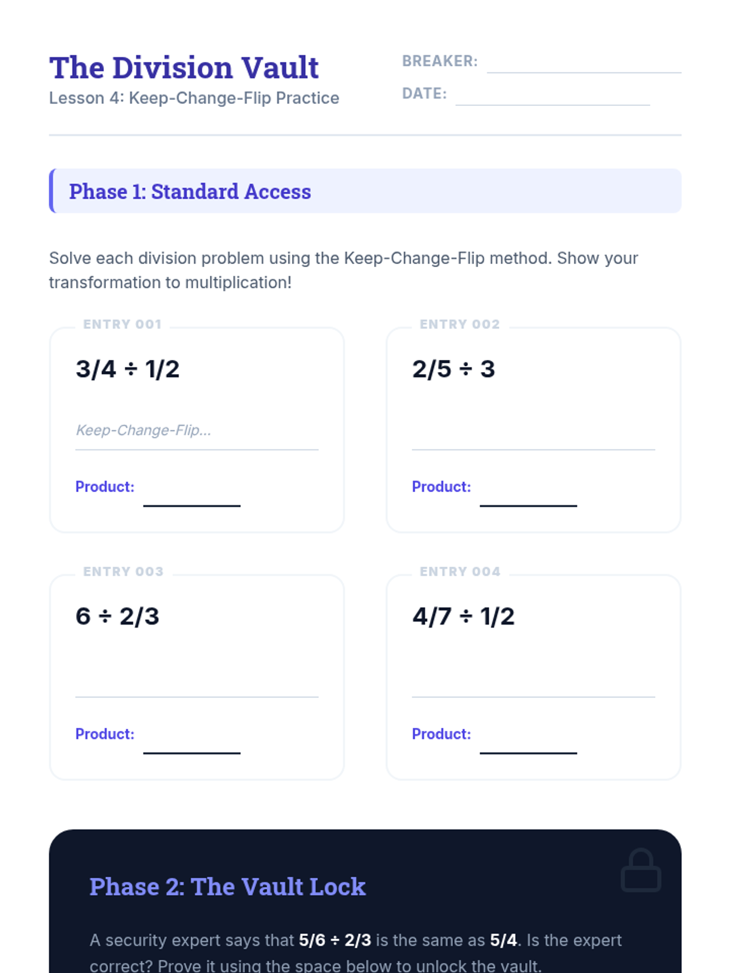Viewport: 730px width, 973px height.
Task: Click the 2/5 ÷ 3 problem
Action: (x=454, y=369)
